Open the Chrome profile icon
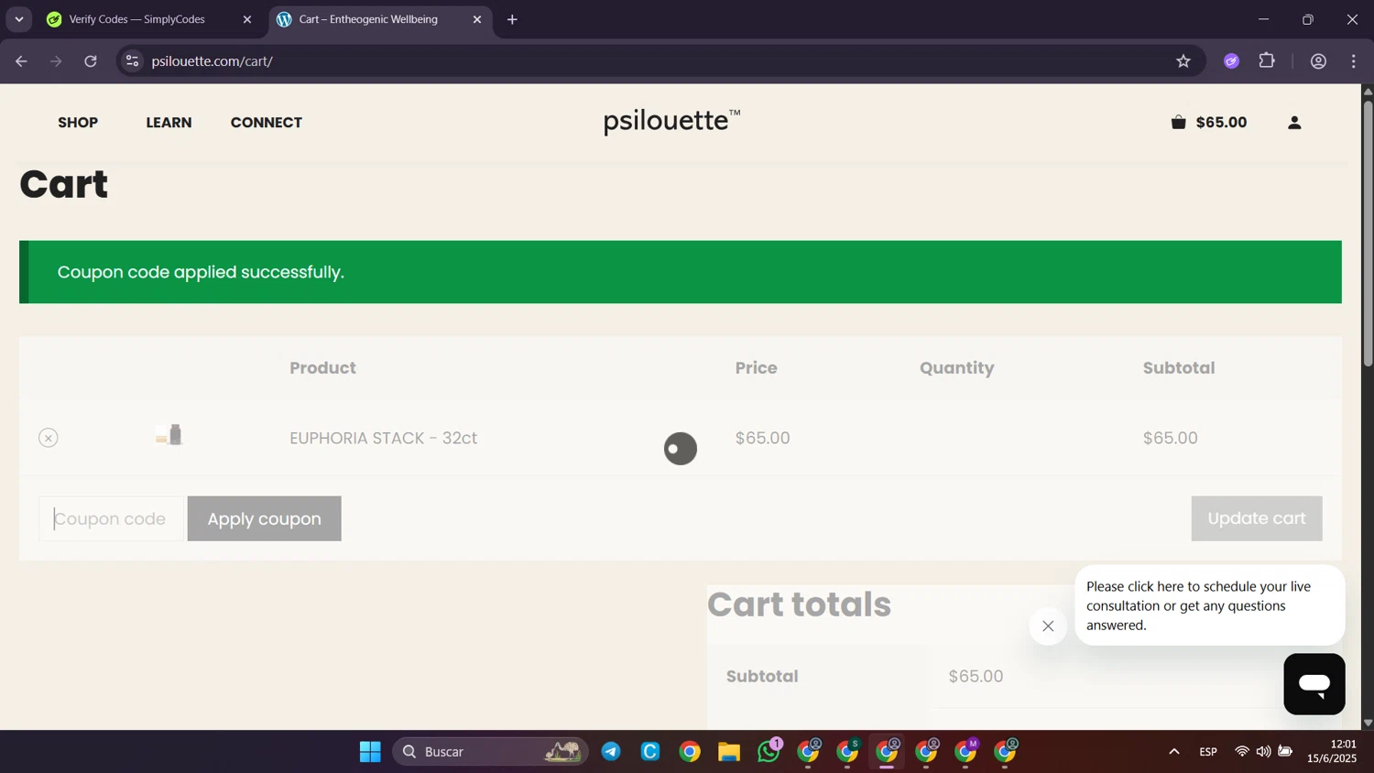1374x773 pixels. pyautogui.click(x=1318, y=61)
